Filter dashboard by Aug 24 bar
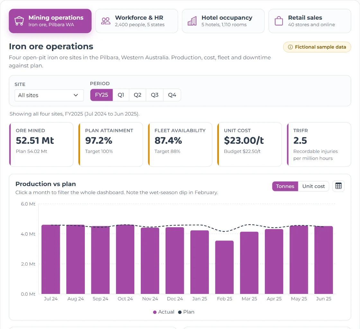Image resolution: width=360 pixels, height=329 pixels. (x=76, y=259)
